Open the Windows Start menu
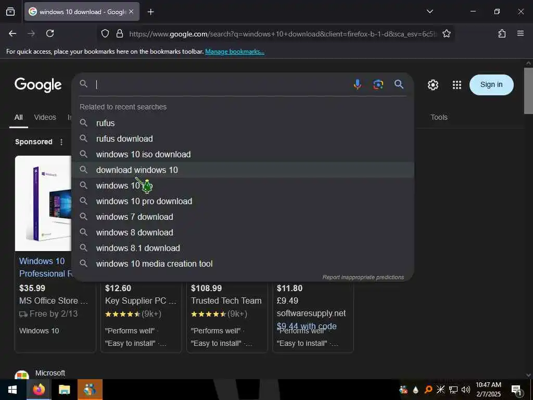Screen dimensions: 533x400 tap(12, 390)
